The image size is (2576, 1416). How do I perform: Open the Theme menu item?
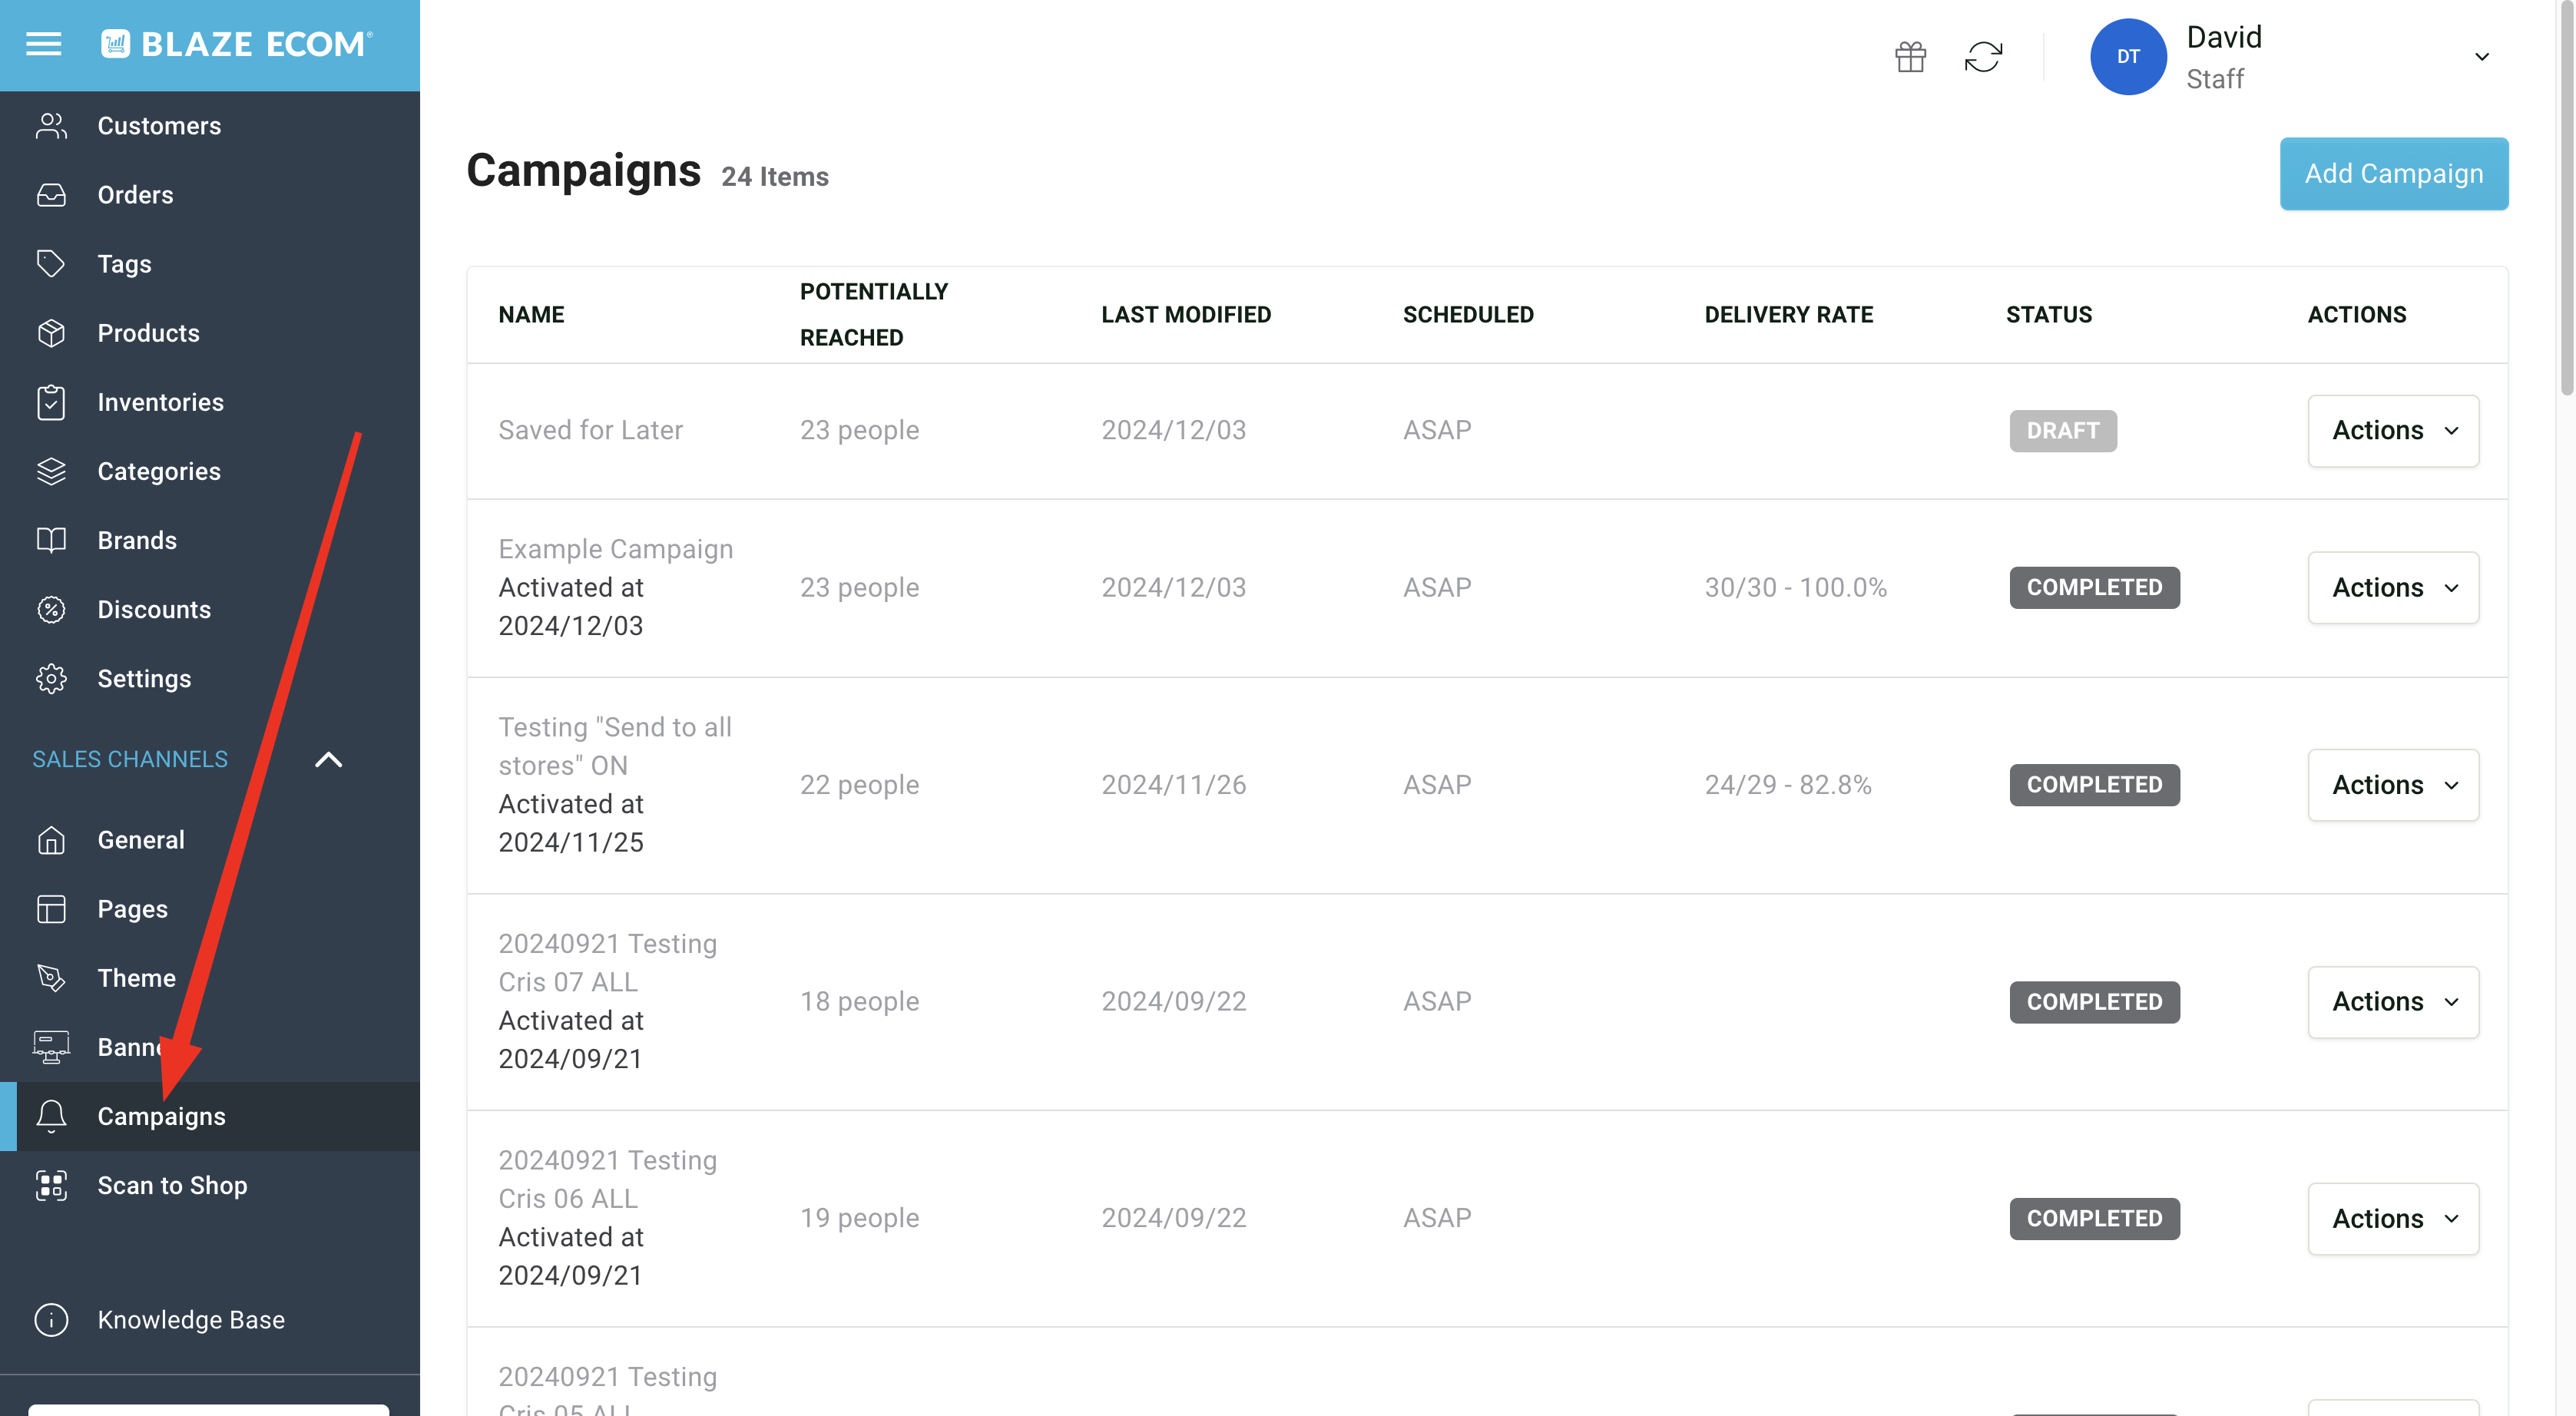click(x=136, y=978)
